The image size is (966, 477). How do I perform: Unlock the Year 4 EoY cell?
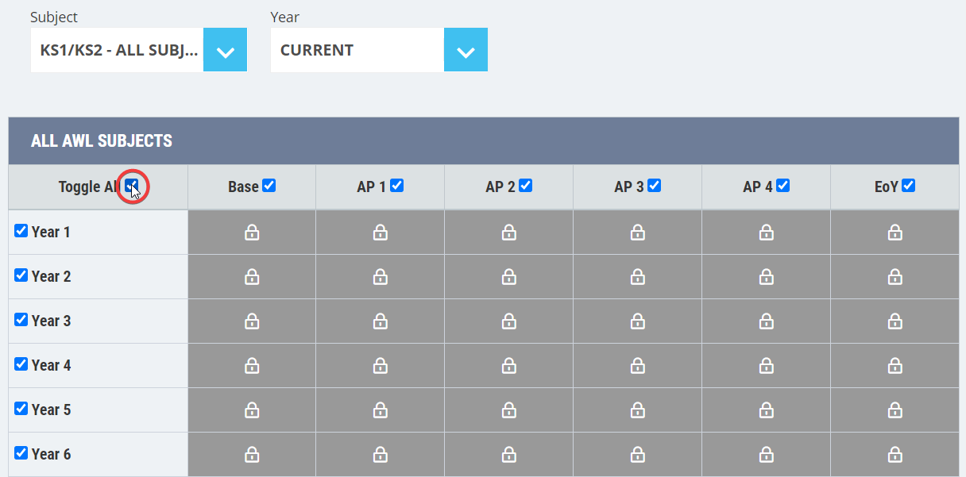(x=895, y=365)
